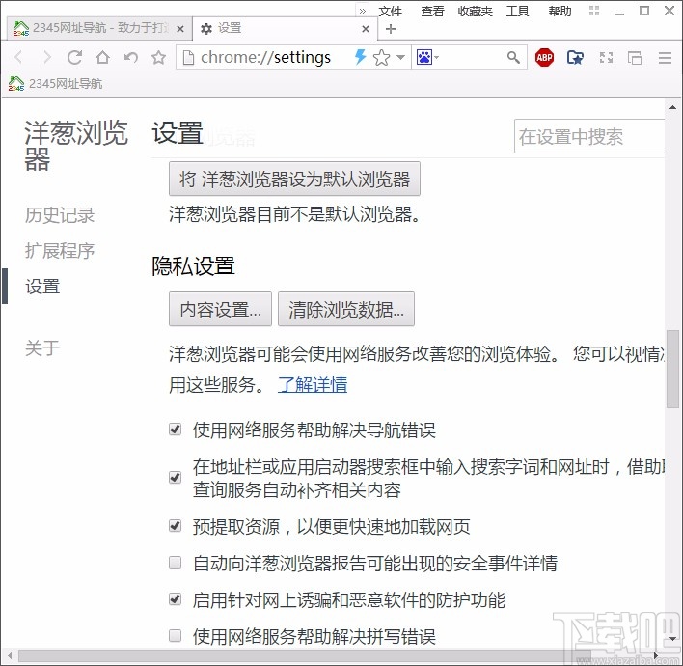
Task: Switch to the 2345网址导航 tab
Action: (98, 29)
